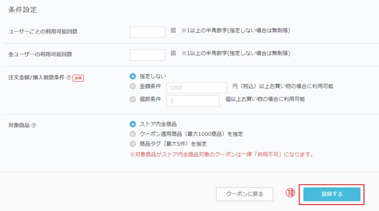Click the 金額条件 amount field showing 1000
The height and width of the screenshot is (211, 379).
[x=197, y=88]
